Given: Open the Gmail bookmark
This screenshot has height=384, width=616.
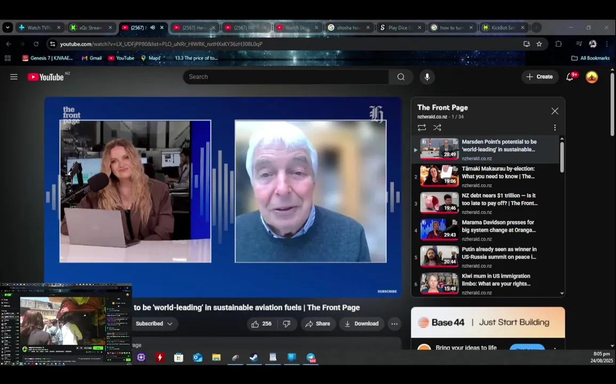Looking at the screenshot, I should [x=91, y=58].
